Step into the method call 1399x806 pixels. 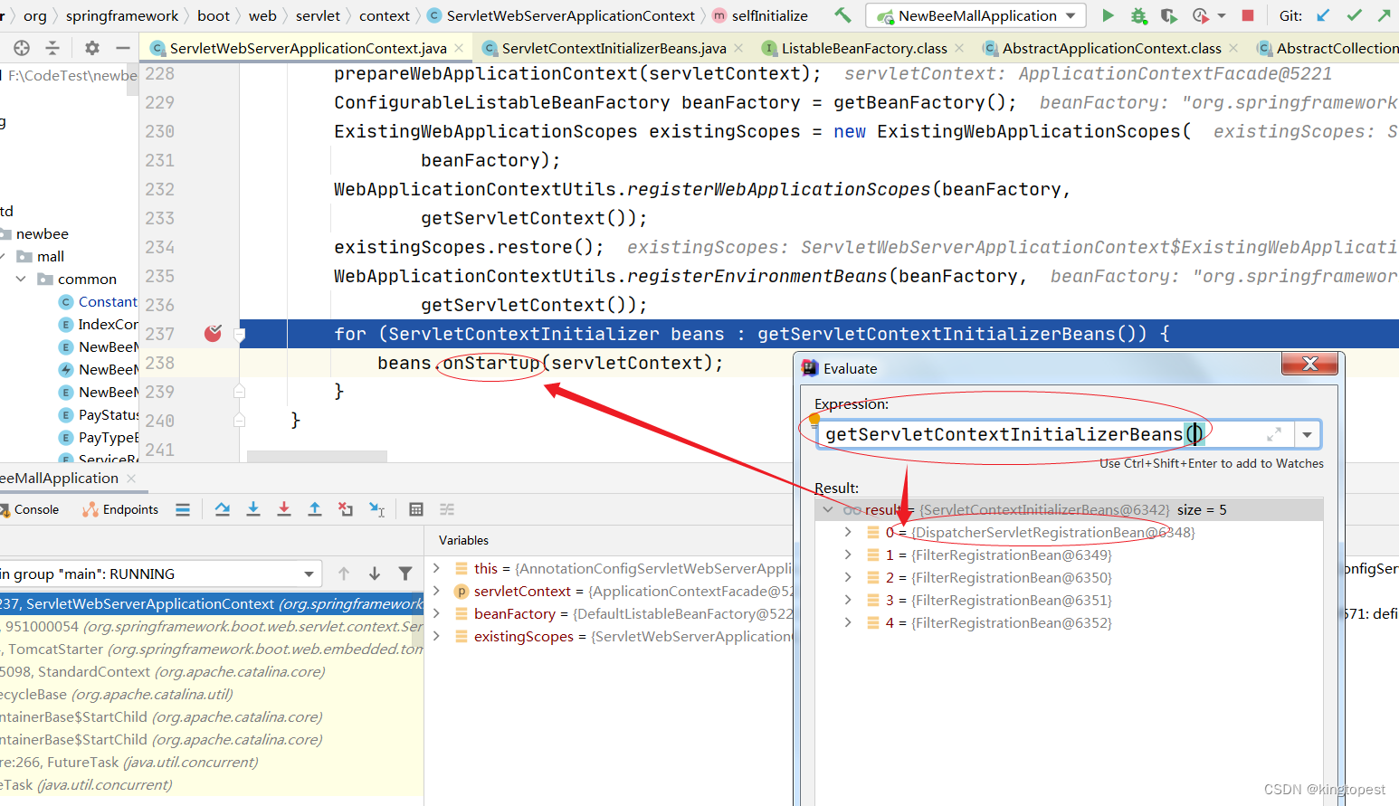253,509
